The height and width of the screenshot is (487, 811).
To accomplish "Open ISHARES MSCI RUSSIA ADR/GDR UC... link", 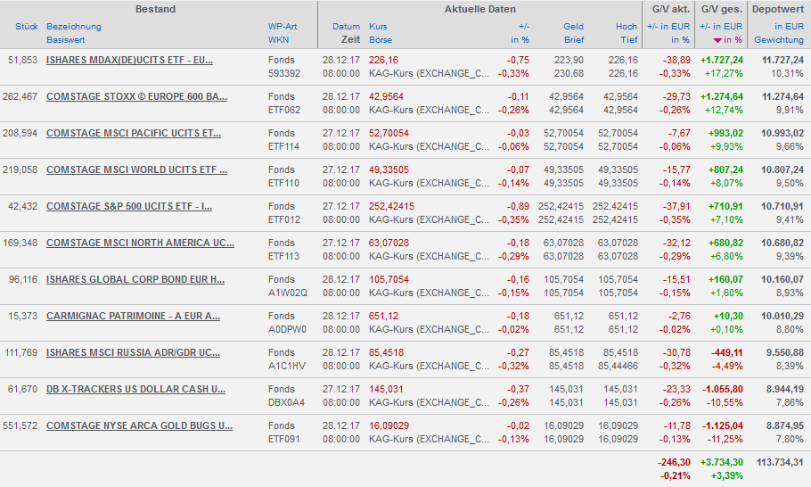I will tap(133, 353).
